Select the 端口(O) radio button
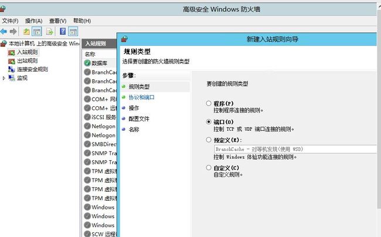The image size is (381, 237). click(209, 122)
